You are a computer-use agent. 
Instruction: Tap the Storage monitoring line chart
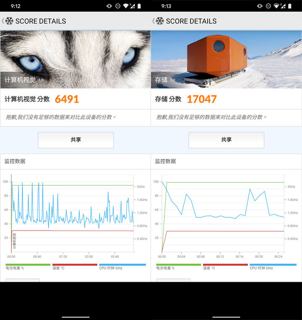tap(223, 216)
